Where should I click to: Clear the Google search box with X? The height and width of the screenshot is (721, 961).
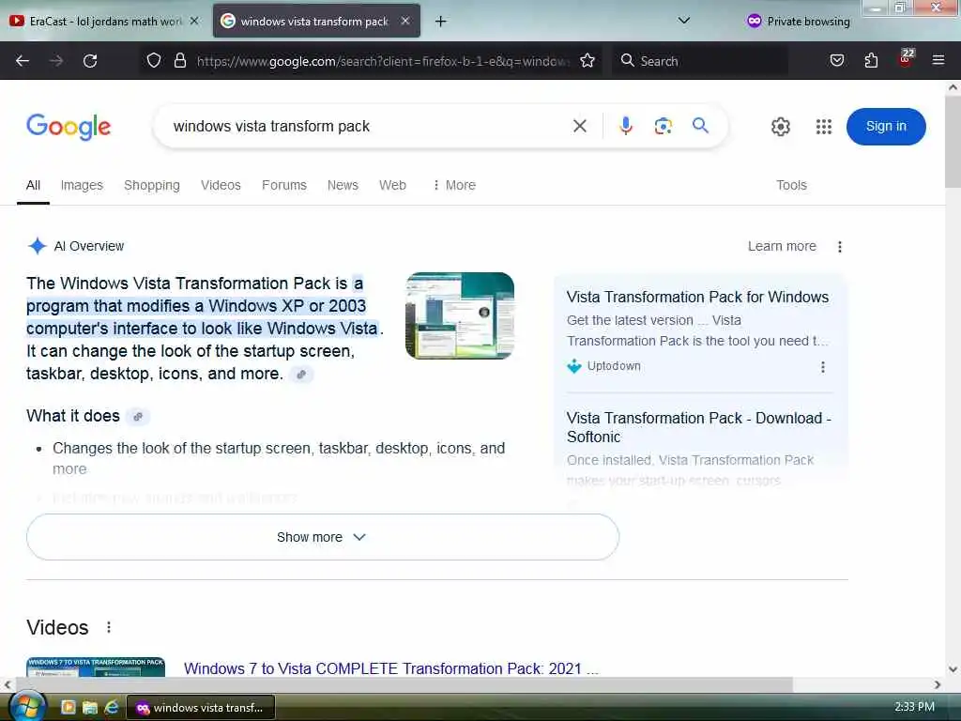click(x=579, y=127)
